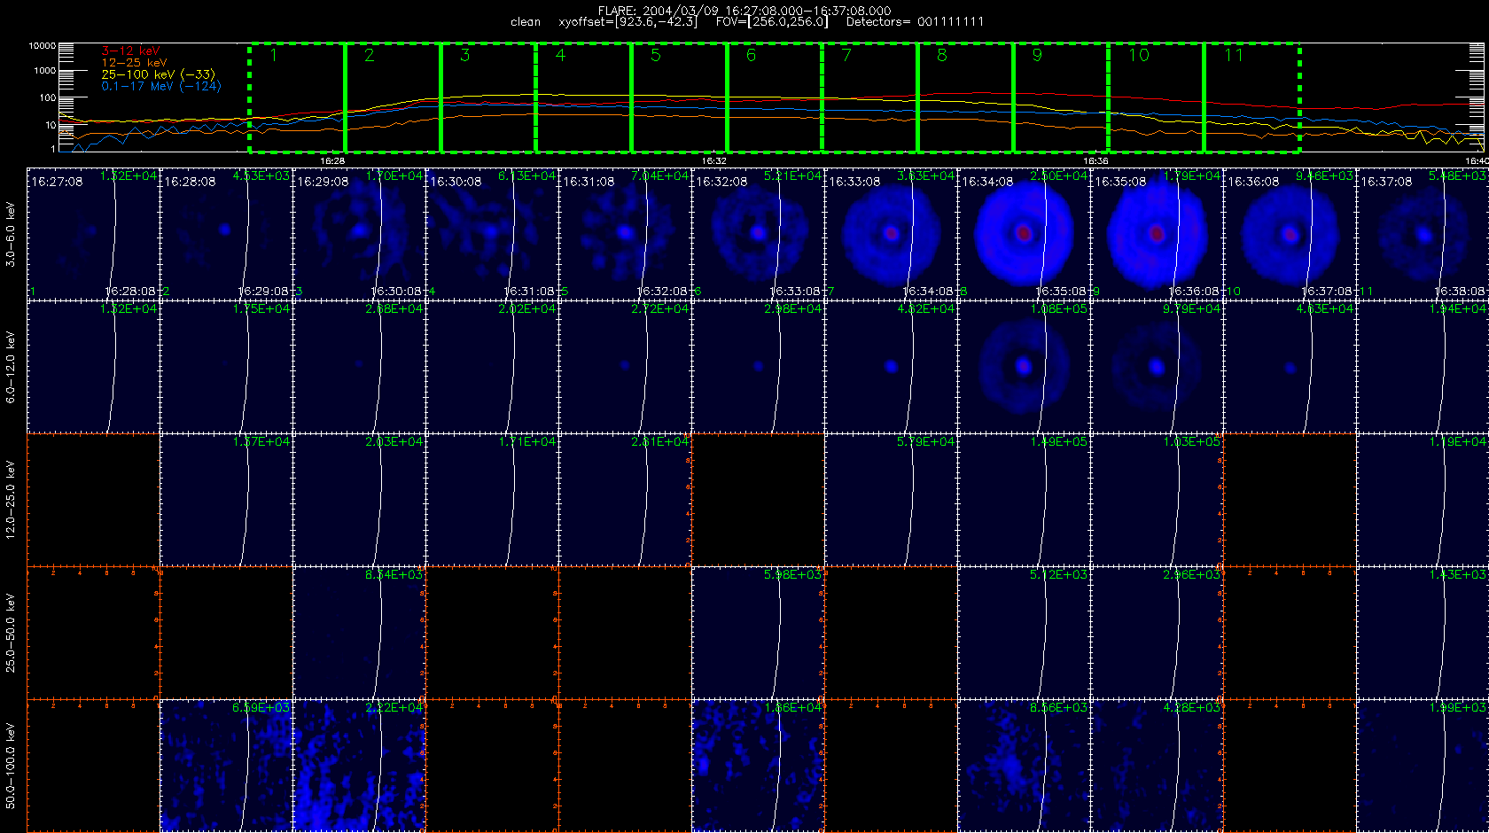Open the 50-100 keV image labeled 1.86E+04

pyautogui.click(x=759, y=766)
